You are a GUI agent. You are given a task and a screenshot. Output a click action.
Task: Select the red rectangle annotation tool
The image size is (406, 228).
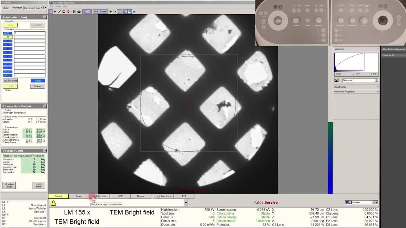64,11
